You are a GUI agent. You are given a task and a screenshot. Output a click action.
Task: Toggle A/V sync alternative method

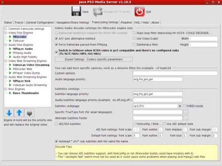(56, 38)
